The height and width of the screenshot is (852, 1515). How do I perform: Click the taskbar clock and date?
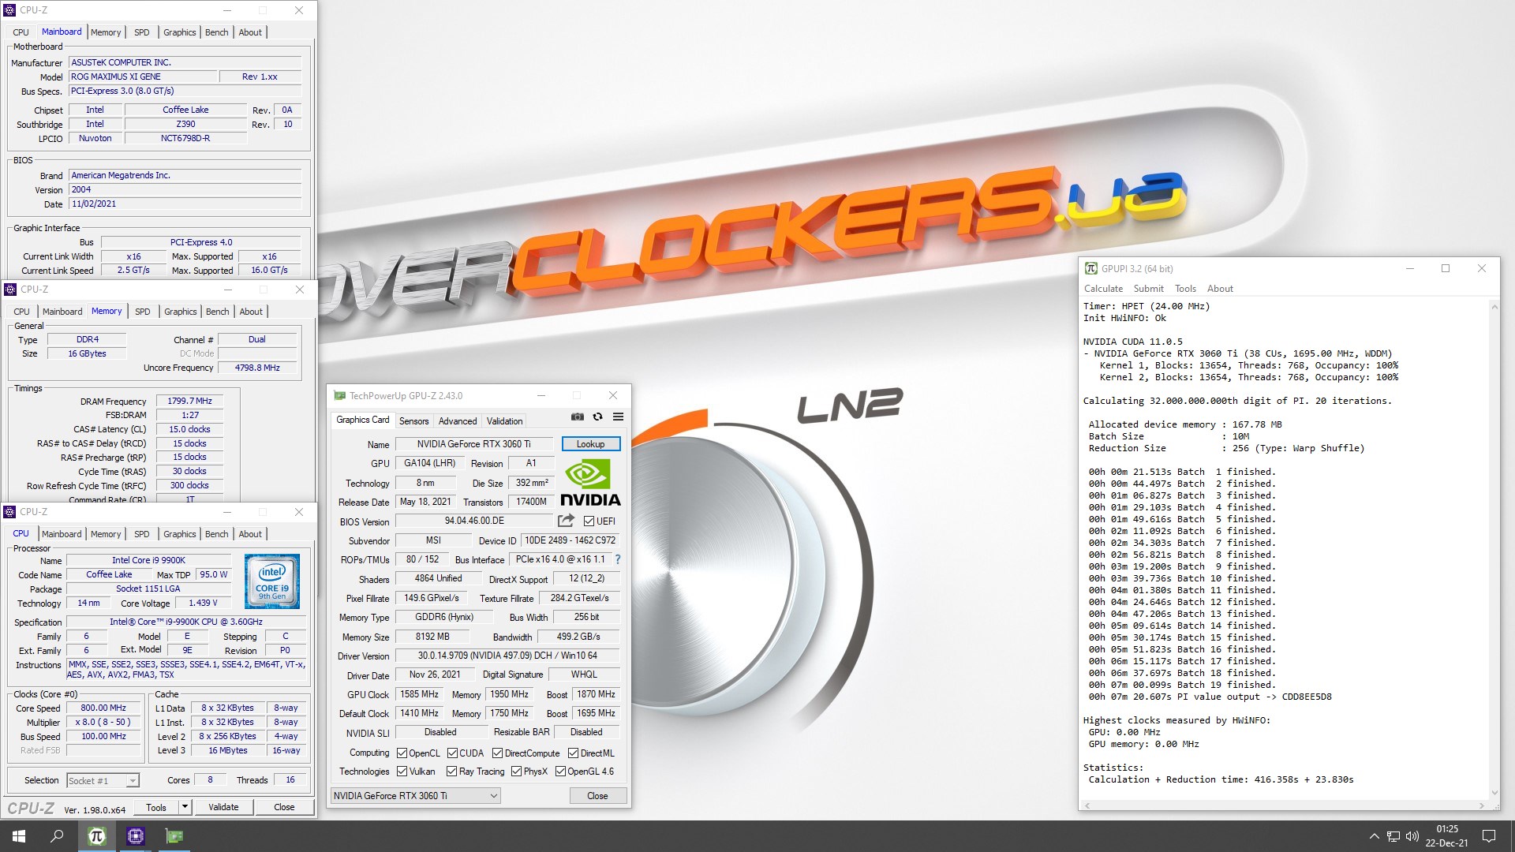pos(1446,836)
